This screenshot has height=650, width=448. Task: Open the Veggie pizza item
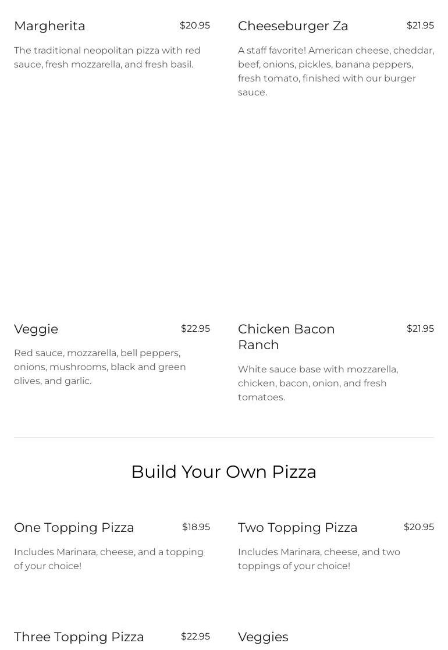36,329
